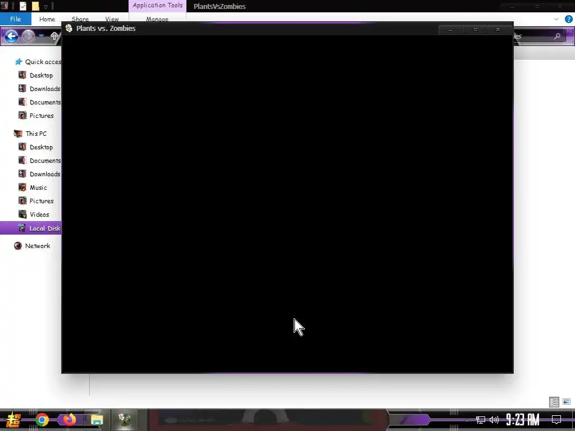575x431 pixels.
Task: Open Explorer help question mark icon
Action: (x=568, y=19)
